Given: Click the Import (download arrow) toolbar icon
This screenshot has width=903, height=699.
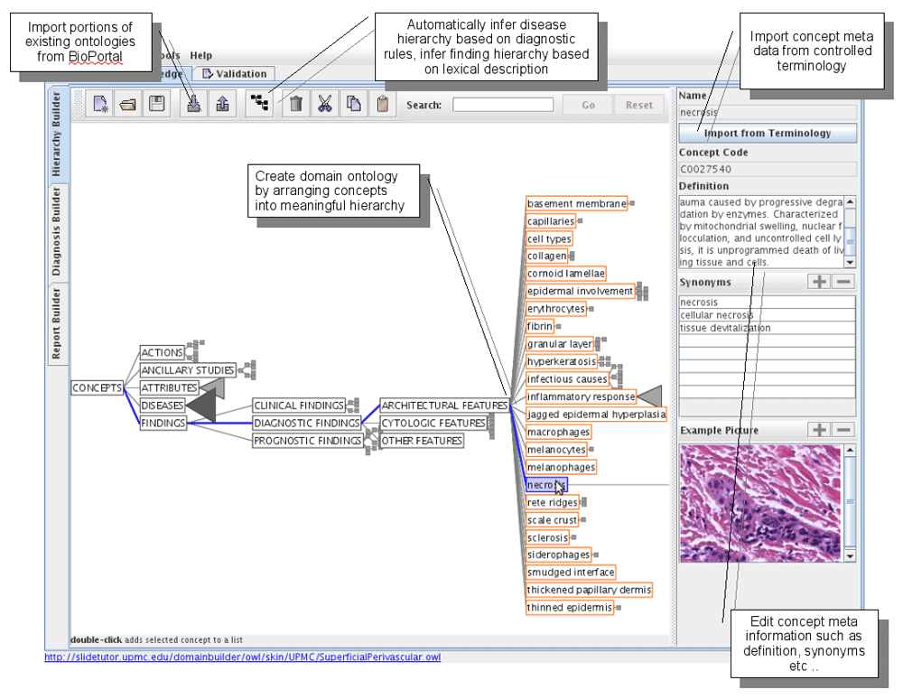Looking at the screenshot, I should coord(193,104).
